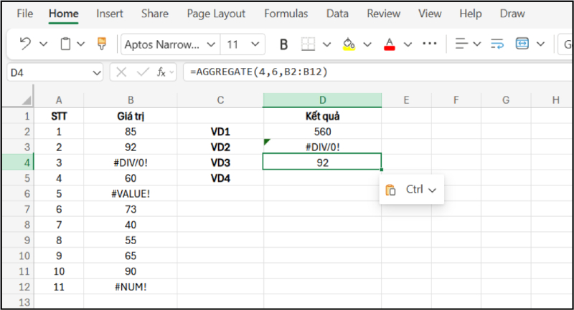Toggle Bold formatting
This screenshot has width=574, height=310.
[x=283, y=44]
